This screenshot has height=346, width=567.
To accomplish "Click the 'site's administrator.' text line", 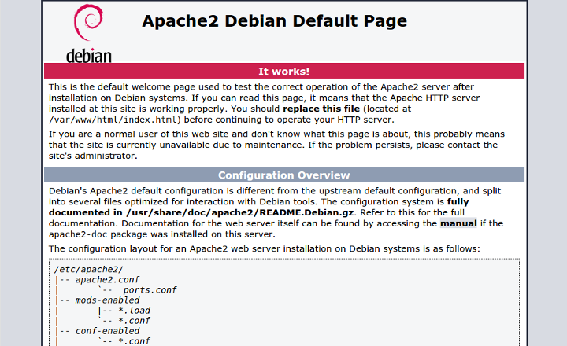I will pos(93,156).
